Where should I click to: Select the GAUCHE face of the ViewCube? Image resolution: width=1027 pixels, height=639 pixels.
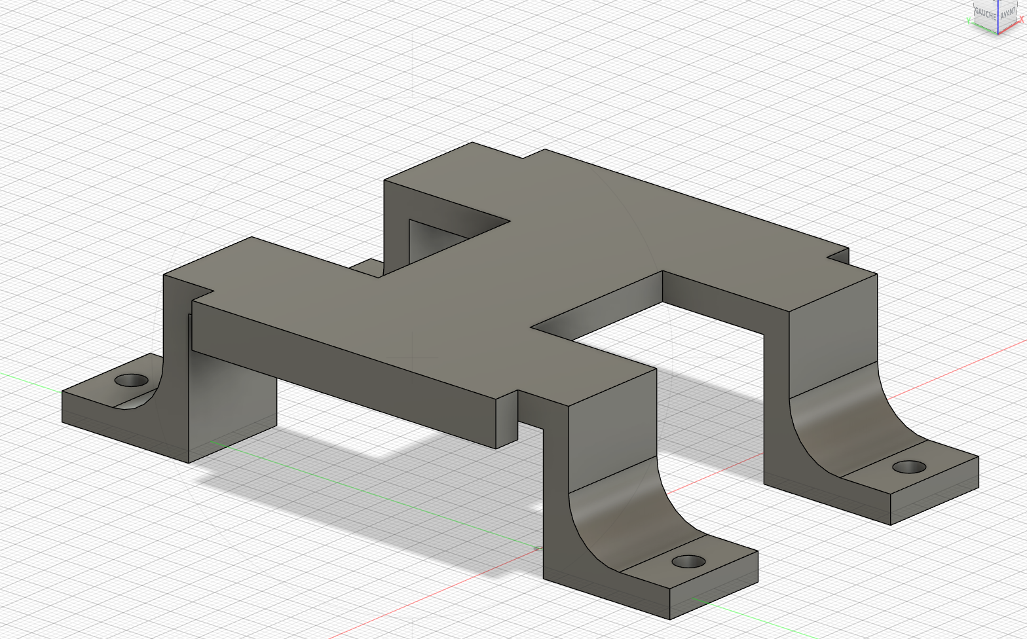[x=986, y=16]
